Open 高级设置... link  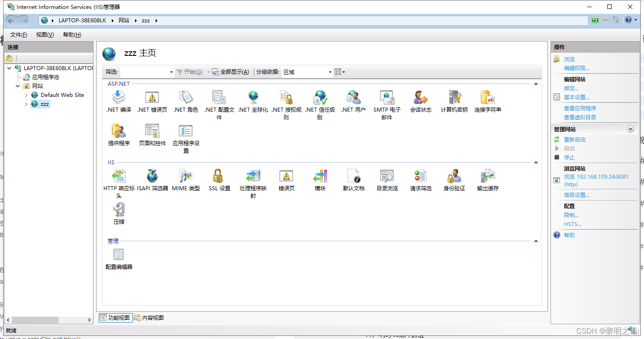[576, 195]
